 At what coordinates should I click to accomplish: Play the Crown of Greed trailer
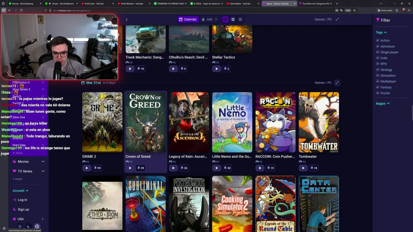130,168
